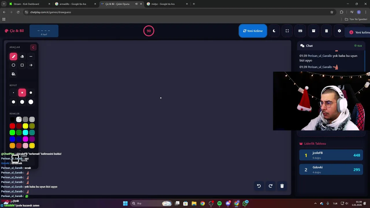This screenshot has width=370, height=208.
Task: Choose the fifth brush size dot
Action: point(22,102)
